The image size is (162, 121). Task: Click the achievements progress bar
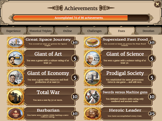tap(81, 18)
